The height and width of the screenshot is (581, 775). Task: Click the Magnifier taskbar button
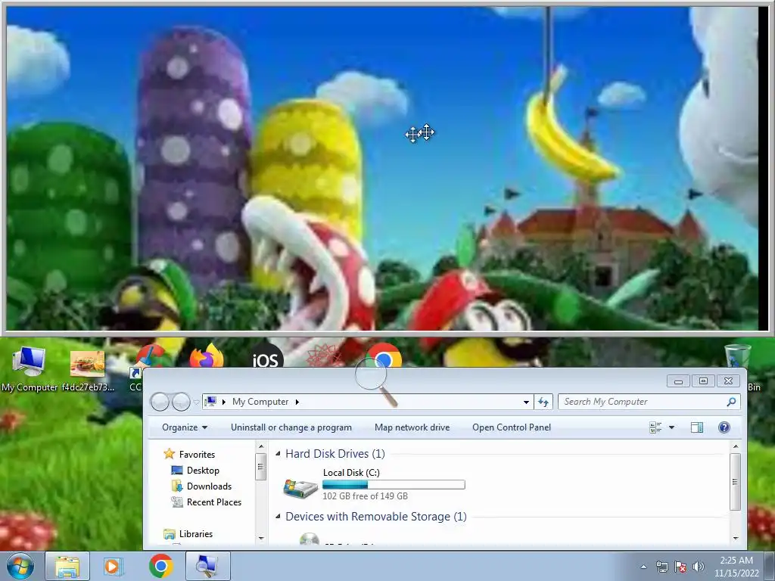(x=207, y=566)
